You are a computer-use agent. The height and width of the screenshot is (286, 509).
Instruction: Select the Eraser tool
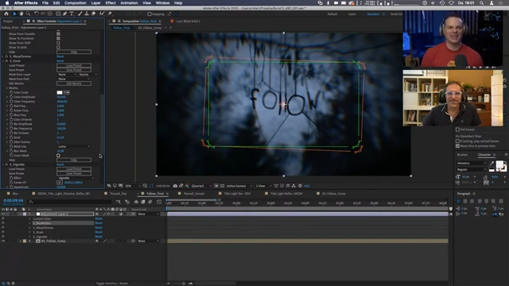point(94,14)
